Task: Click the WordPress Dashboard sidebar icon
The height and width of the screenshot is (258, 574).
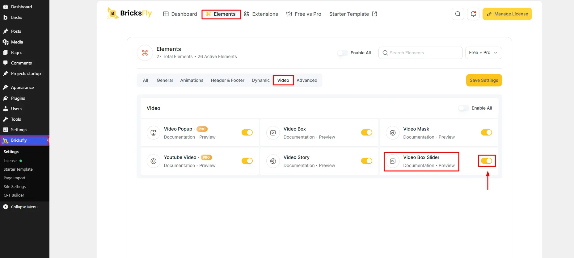Action: pos(6,7)
